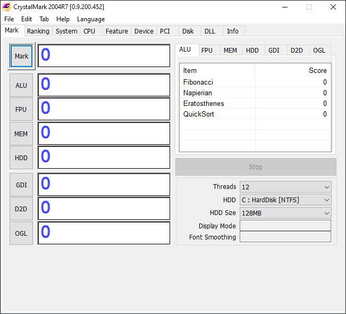Open the Help menu

[x=63, y=19]
